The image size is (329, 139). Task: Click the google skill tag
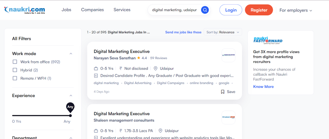click(x=224, y=83)
